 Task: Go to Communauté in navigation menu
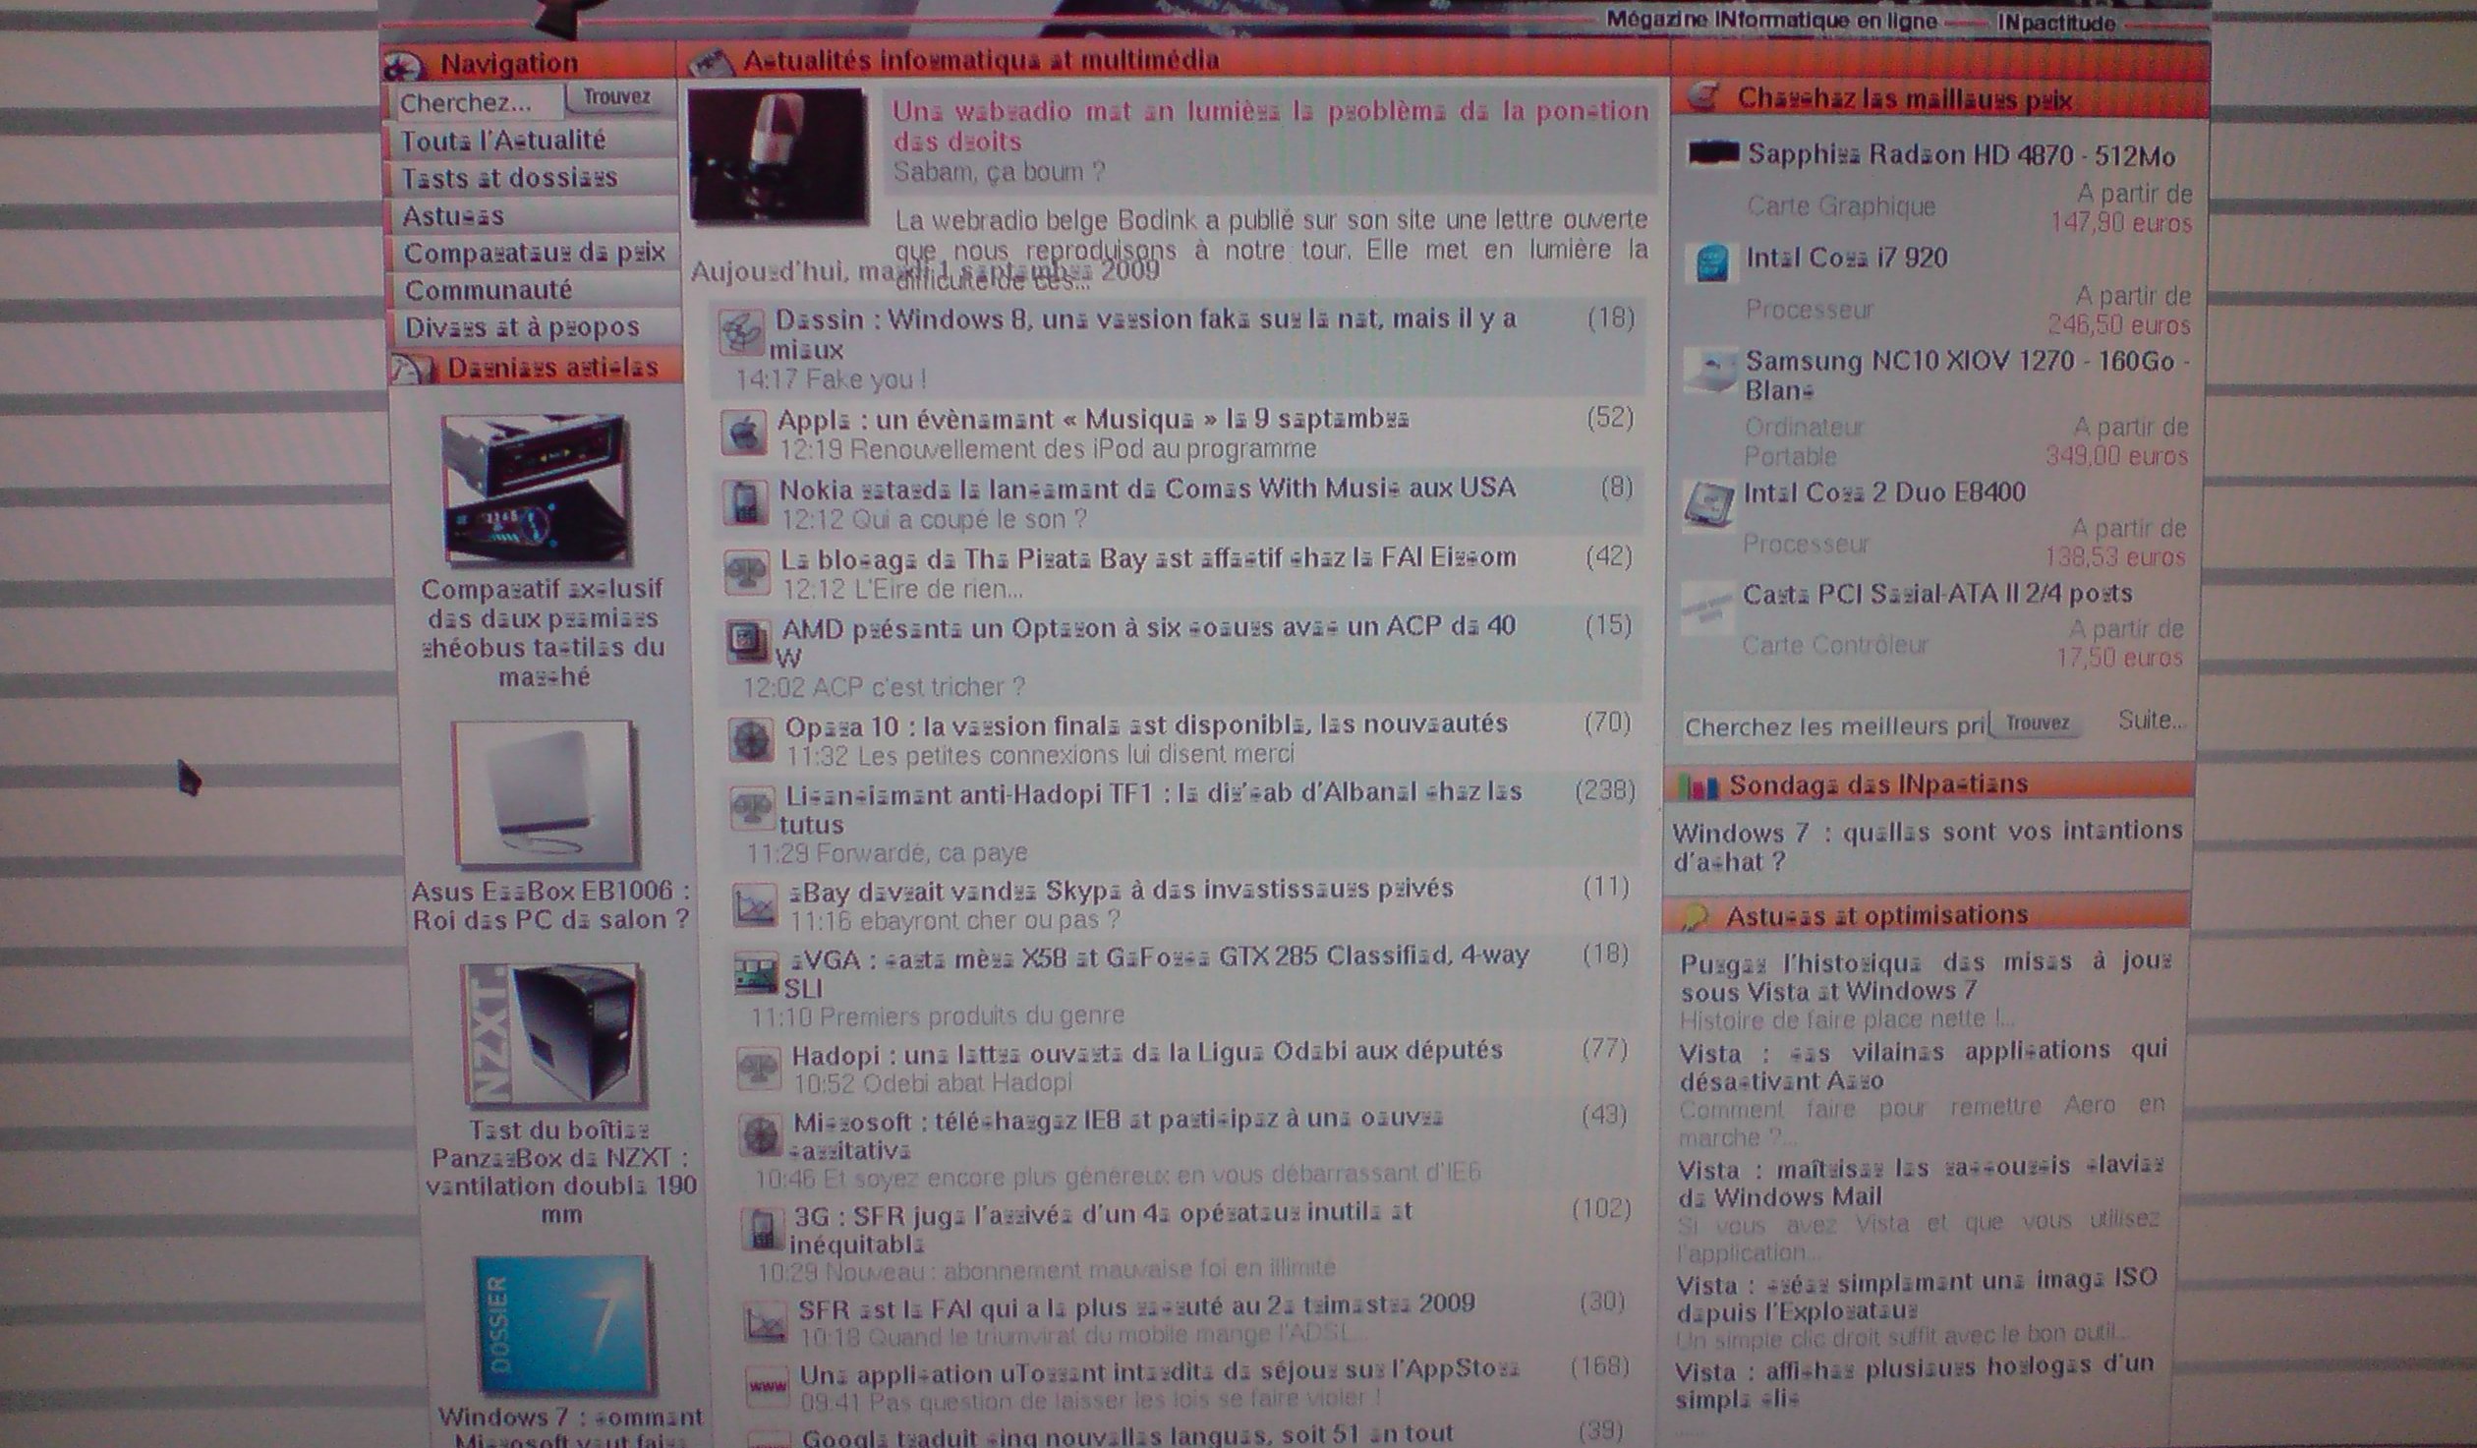[x=489, y=290]
